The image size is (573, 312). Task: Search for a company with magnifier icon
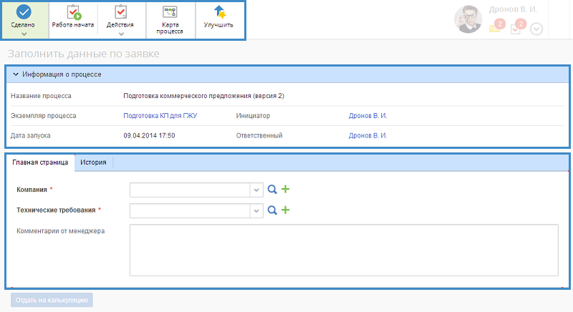click(272, 190)
